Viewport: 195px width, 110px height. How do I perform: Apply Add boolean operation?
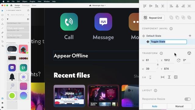pos(171,17)
